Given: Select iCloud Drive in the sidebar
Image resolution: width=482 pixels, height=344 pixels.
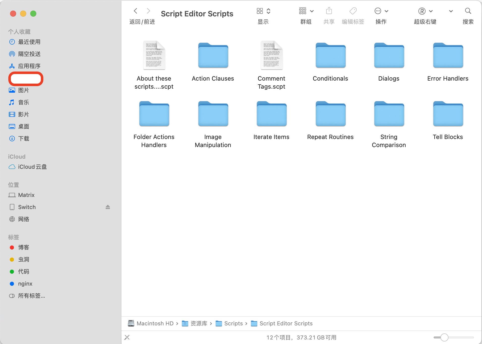Looking at the screenshot, I should [x=32, y=167].
